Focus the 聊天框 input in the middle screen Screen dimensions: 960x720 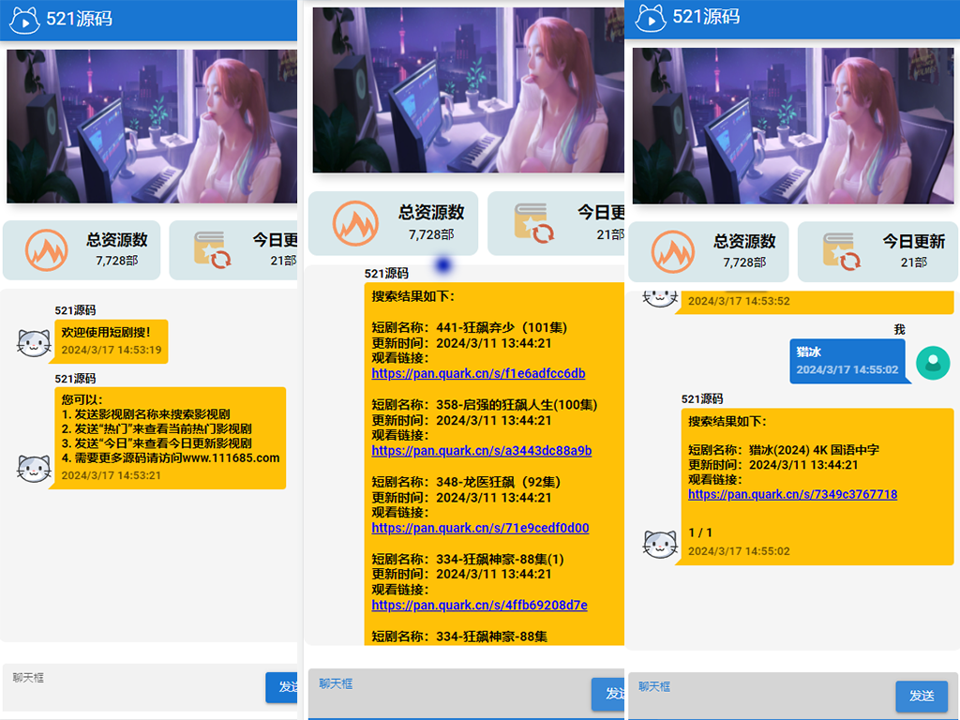[x=449, y=694]
